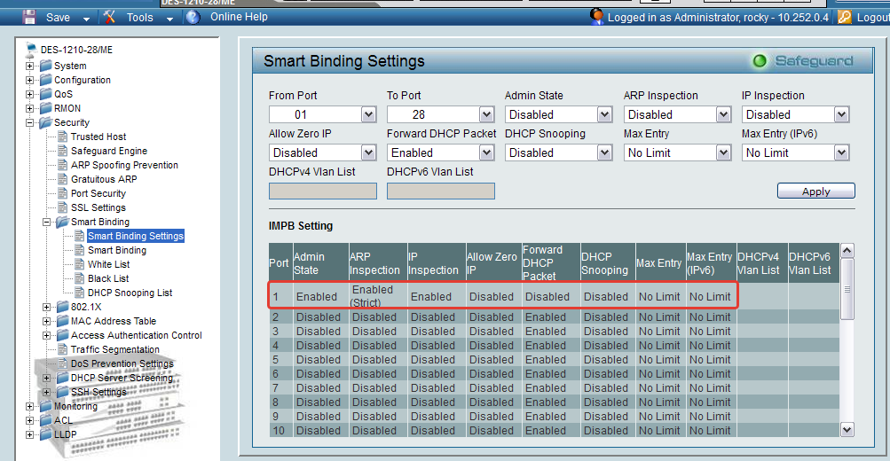
Task: Click the Online Help question mark icon
Action: [193, 17]
